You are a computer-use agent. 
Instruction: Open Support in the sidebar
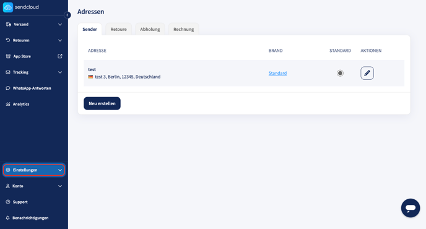point(34,202)
